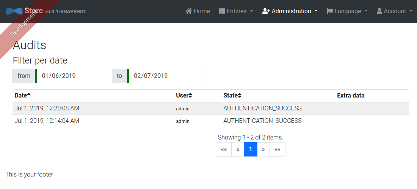Click the Language flag icon
Screen dimensions: 417x189
point(330,11)
